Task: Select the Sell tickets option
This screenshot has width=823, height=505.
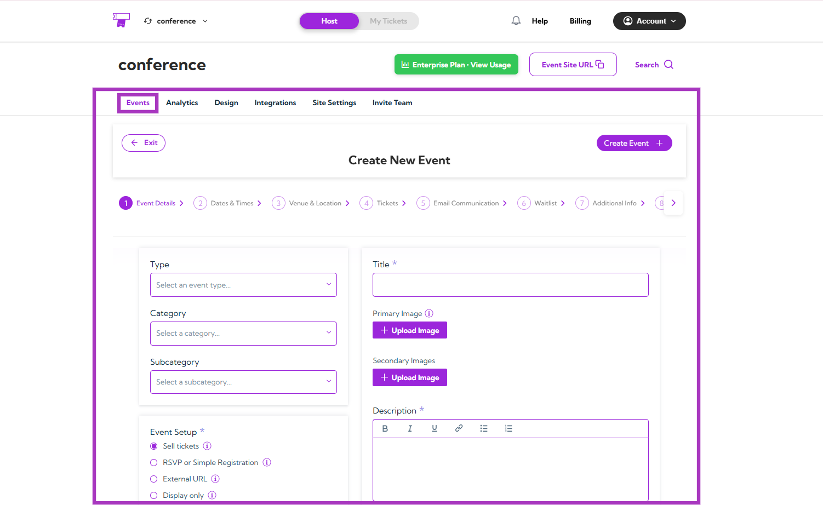Action: [154, 446]
